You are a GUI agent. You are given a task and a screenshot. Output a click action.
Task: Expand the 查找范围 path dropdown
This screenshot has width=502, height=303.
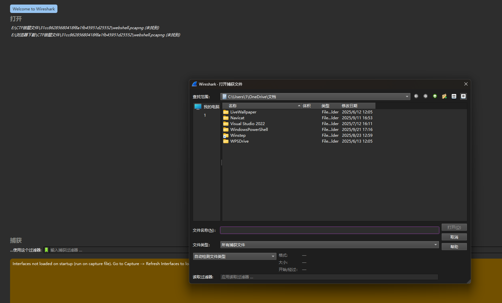coord(407,97)
